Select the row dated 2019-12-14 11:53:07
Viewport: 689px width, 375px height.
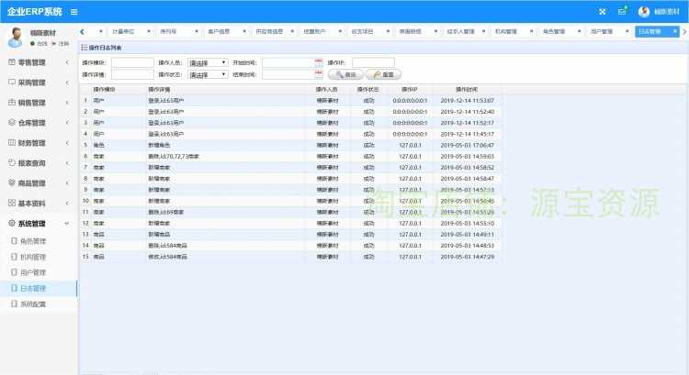290,101
